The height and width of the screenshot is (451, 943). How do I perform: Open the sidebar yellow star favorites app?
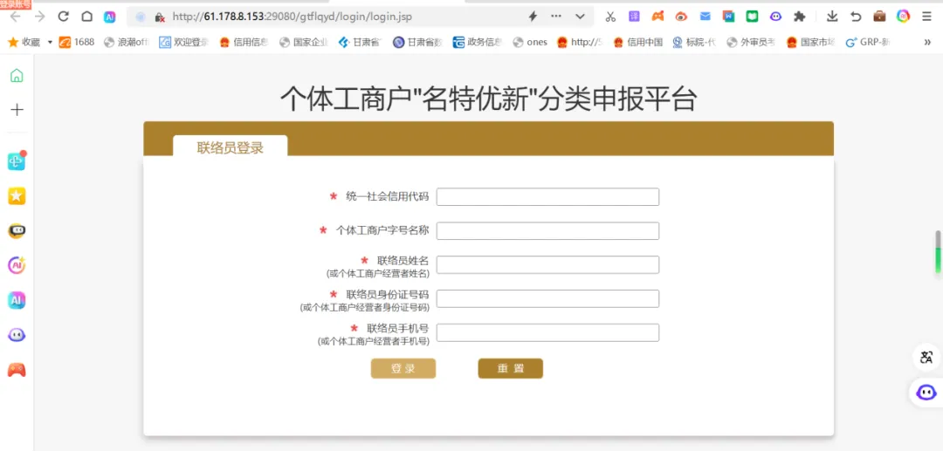pyautogui.click(x=17, y=195)
